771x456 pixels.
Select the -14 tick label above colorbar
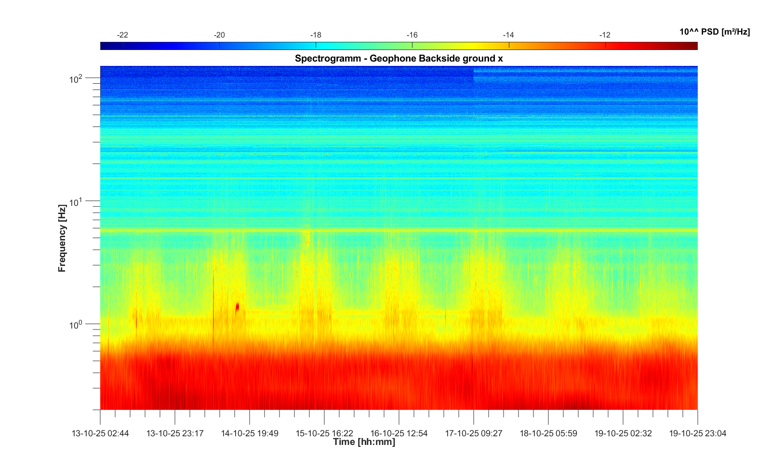pos(508,35)
